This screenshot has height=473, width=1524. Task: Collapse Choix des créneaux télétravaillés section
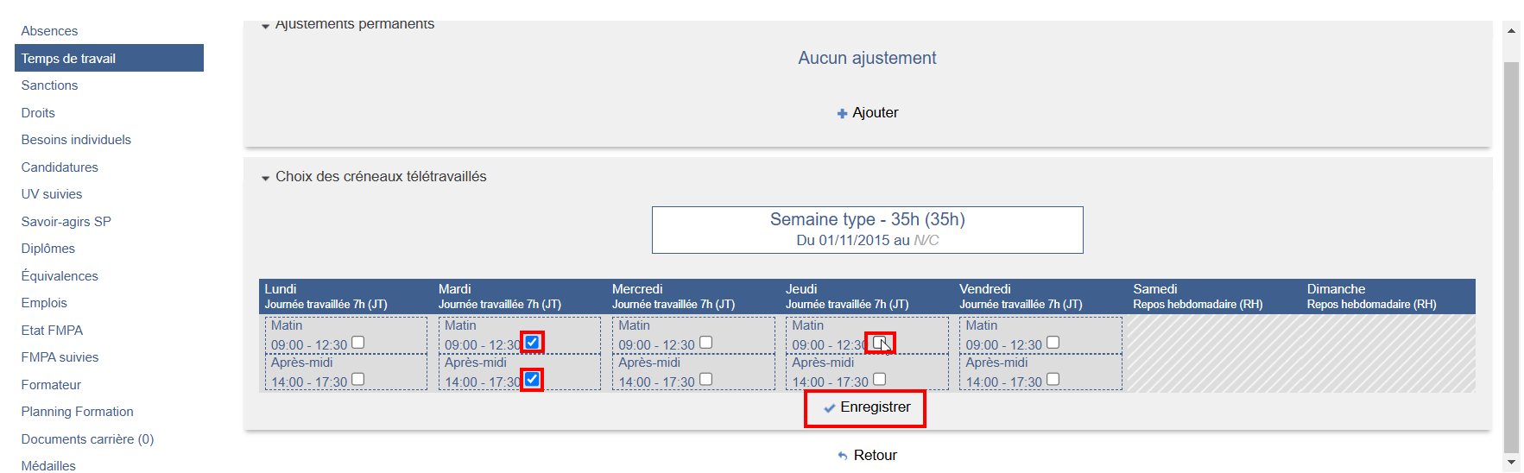click(266, 178)
